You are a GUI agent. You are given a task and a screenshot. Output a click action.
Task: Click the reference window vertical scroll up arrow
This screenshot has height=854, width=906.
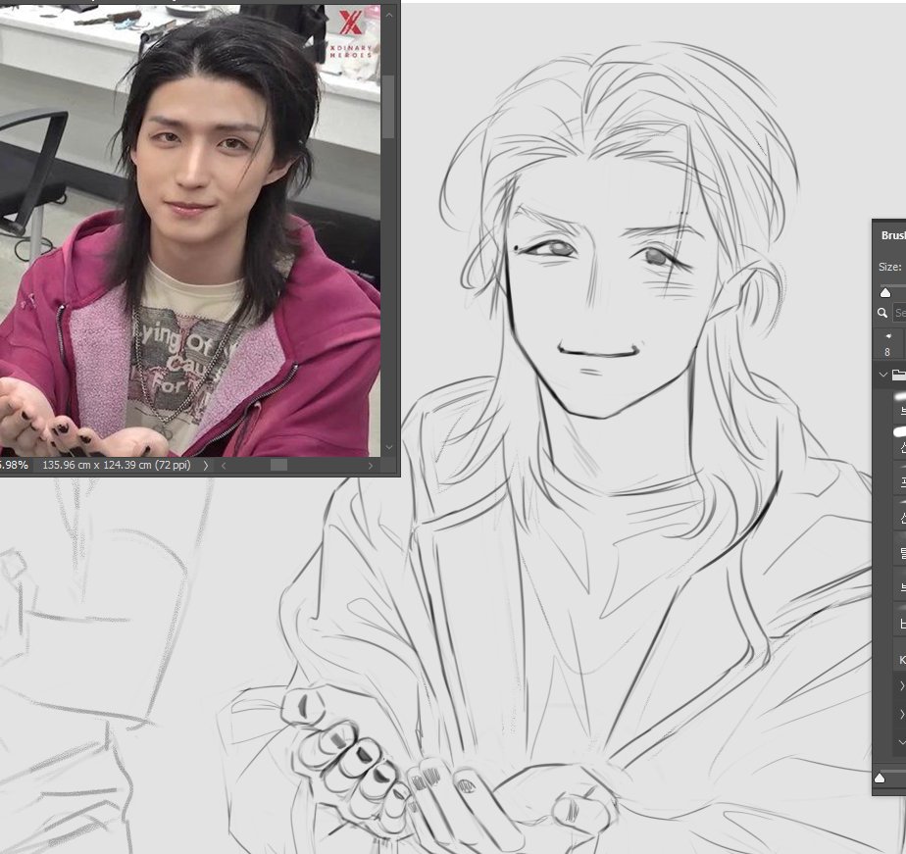(389, 15)
